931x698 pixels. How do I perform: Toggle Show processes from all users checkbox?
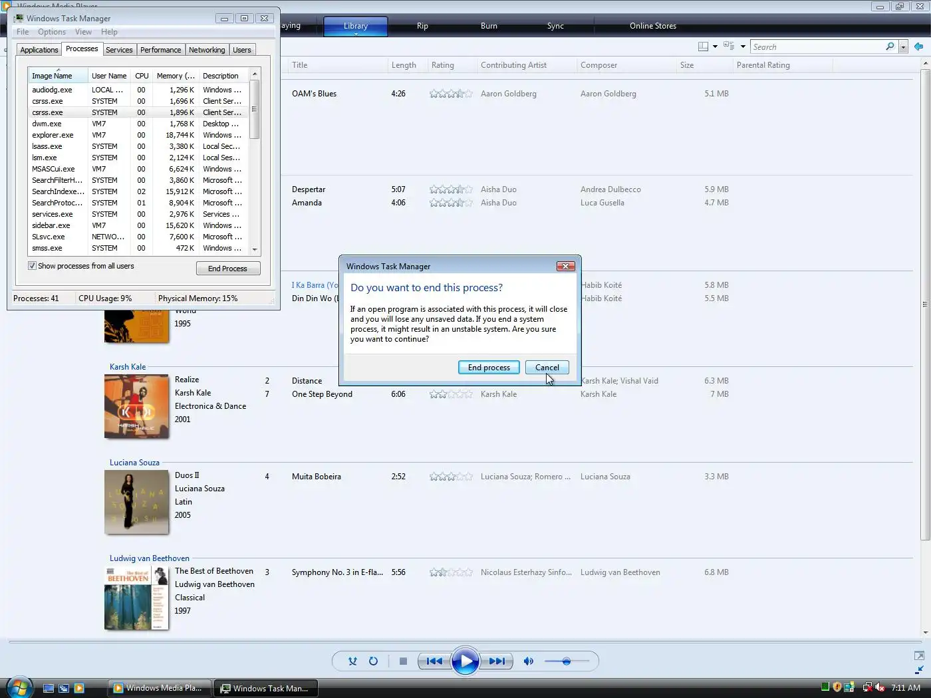tap(32, 266)
